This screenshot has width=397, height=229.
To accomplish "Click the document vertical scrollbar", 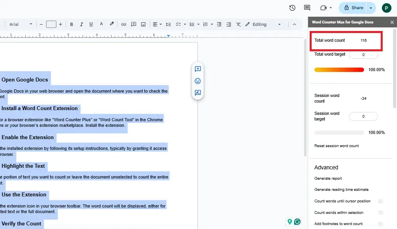I will [x=305, y=98].
